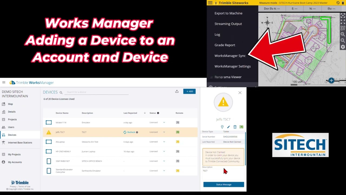Click the remote icon for HP-CND14004LY

click(x=178, y=151)
